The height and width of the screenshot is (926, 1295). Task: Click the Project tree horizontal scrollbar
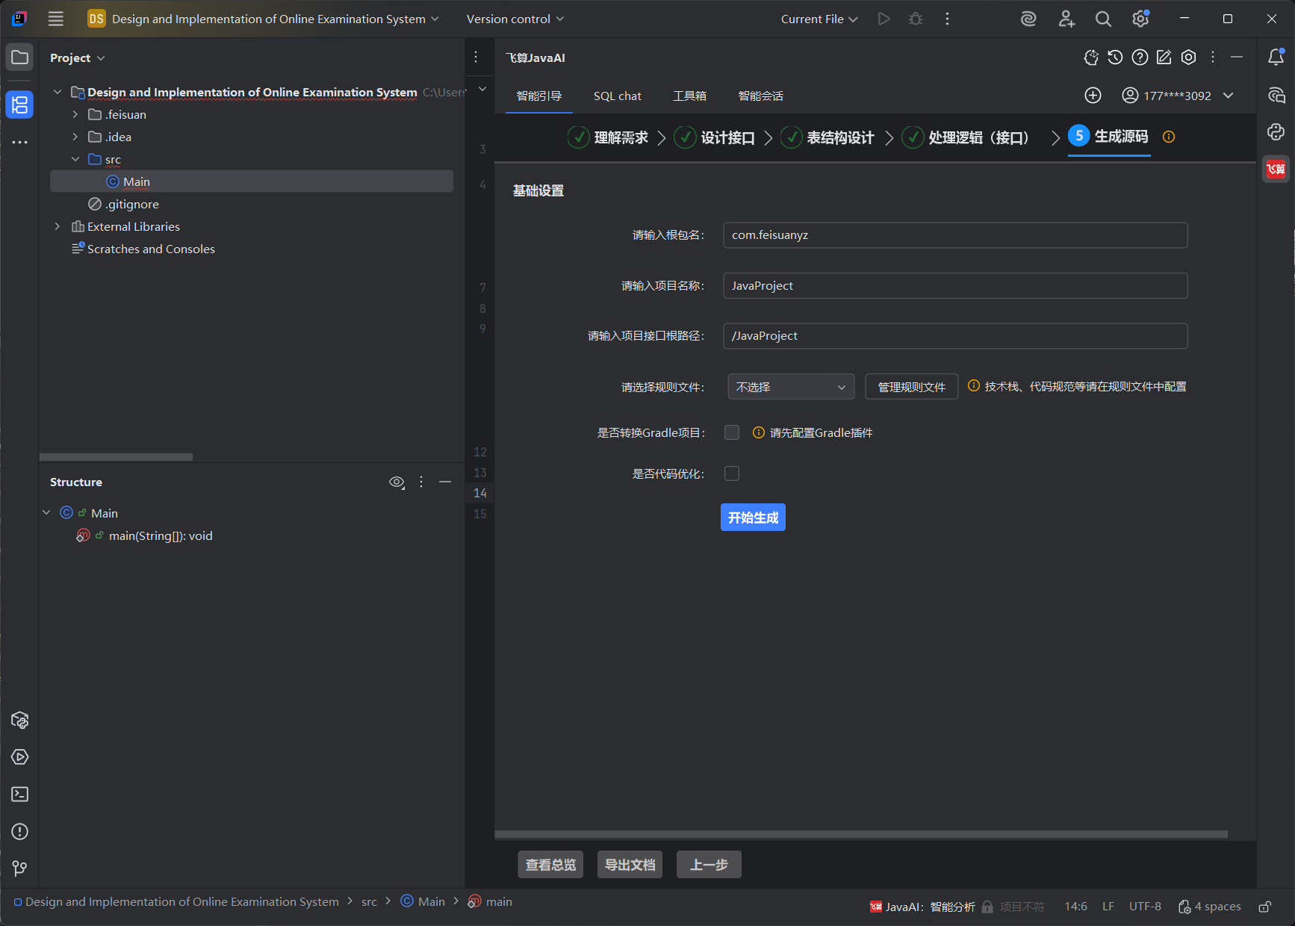click(x=116, y=457)
